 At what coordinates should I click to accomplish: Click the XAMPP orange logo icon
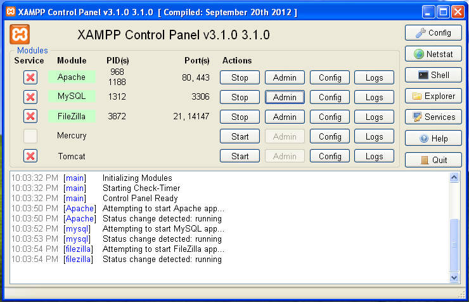(x=20, y=34)
